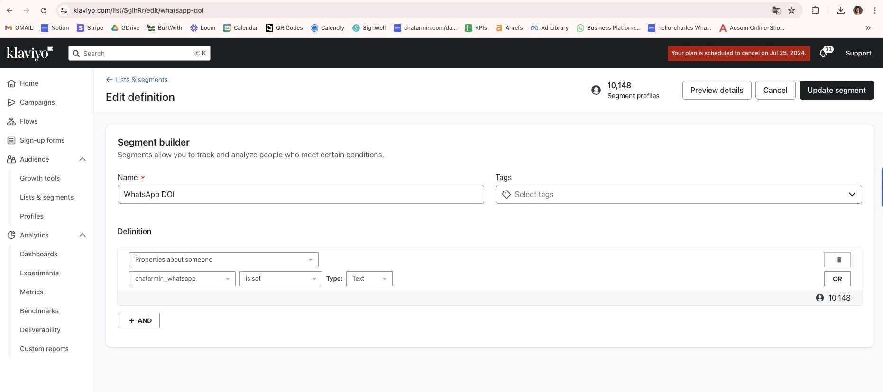Click the Google Translate icon in address bar
Viewport: 883px width, 392px height.
[776, 10]
